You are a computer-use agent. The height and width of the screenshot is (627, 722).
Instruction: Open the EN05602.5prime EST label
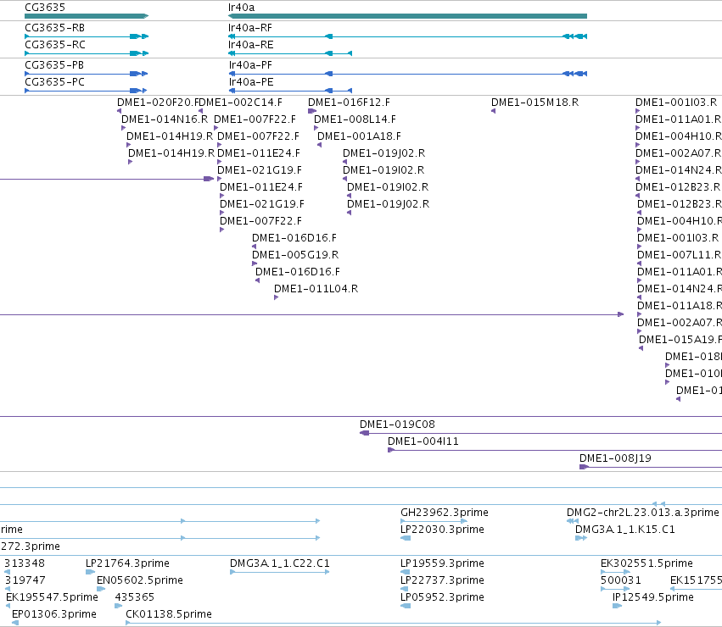click(x=140, y=580)
